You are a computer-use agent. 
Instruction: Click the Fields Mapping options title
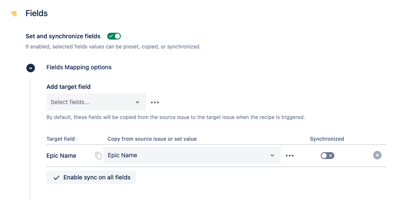point(79,67)
